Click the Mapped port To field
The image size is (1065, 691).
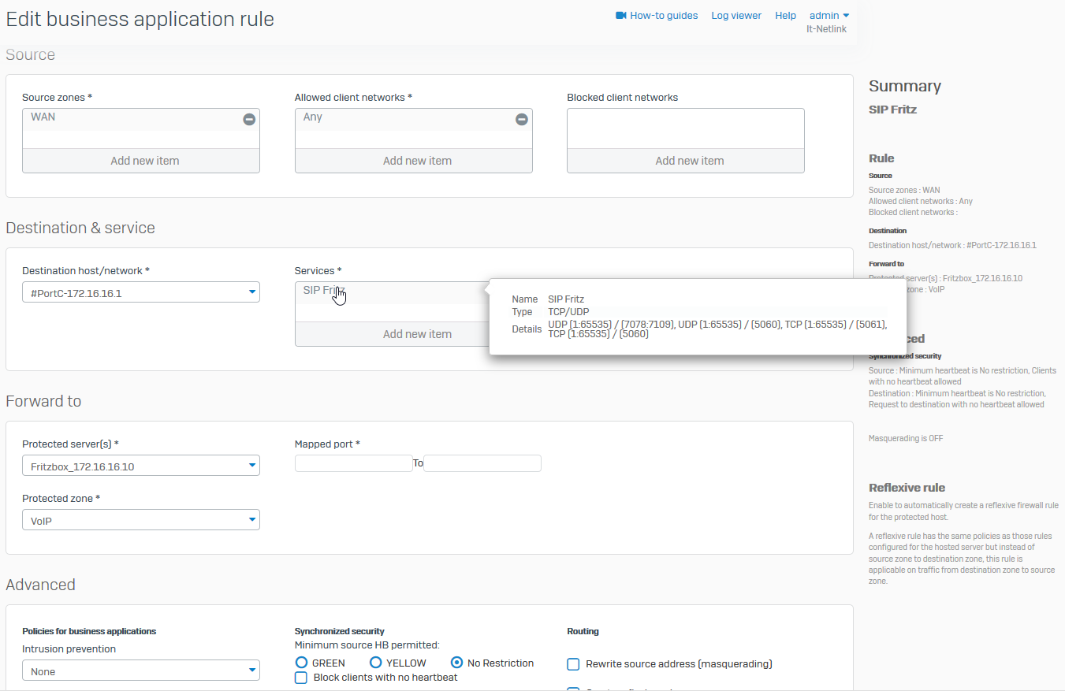click(482, 463)
